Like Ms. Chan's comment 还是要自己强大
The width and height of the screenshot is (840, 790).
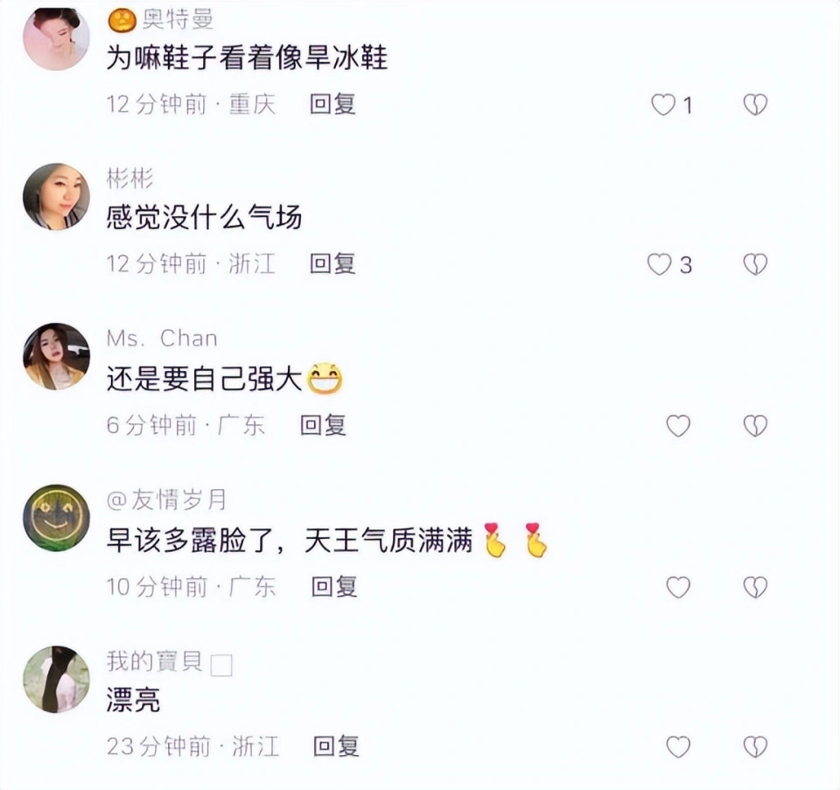(x=678, y=426)
